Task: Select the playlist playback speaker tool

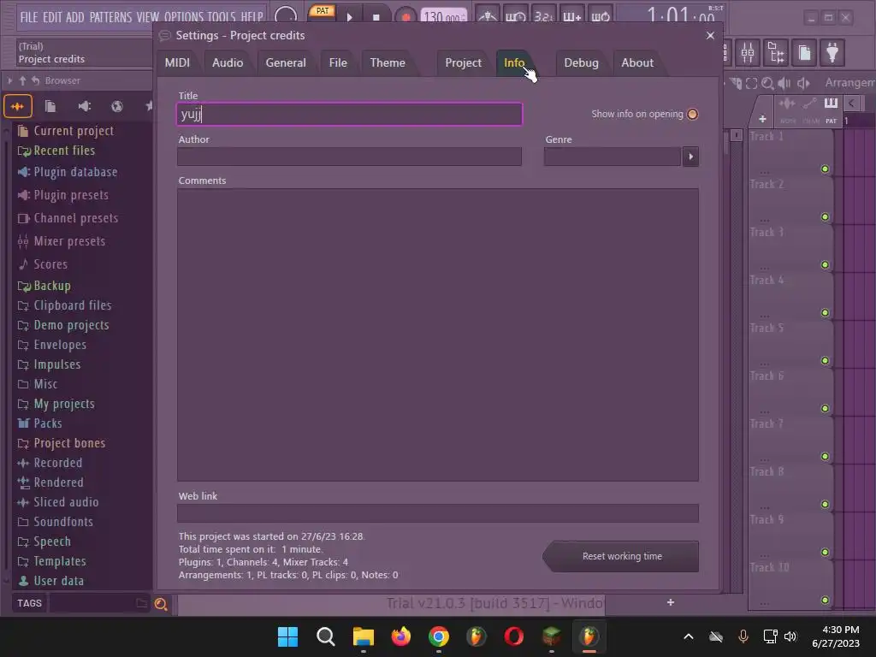Action: [x=803, y=83]
